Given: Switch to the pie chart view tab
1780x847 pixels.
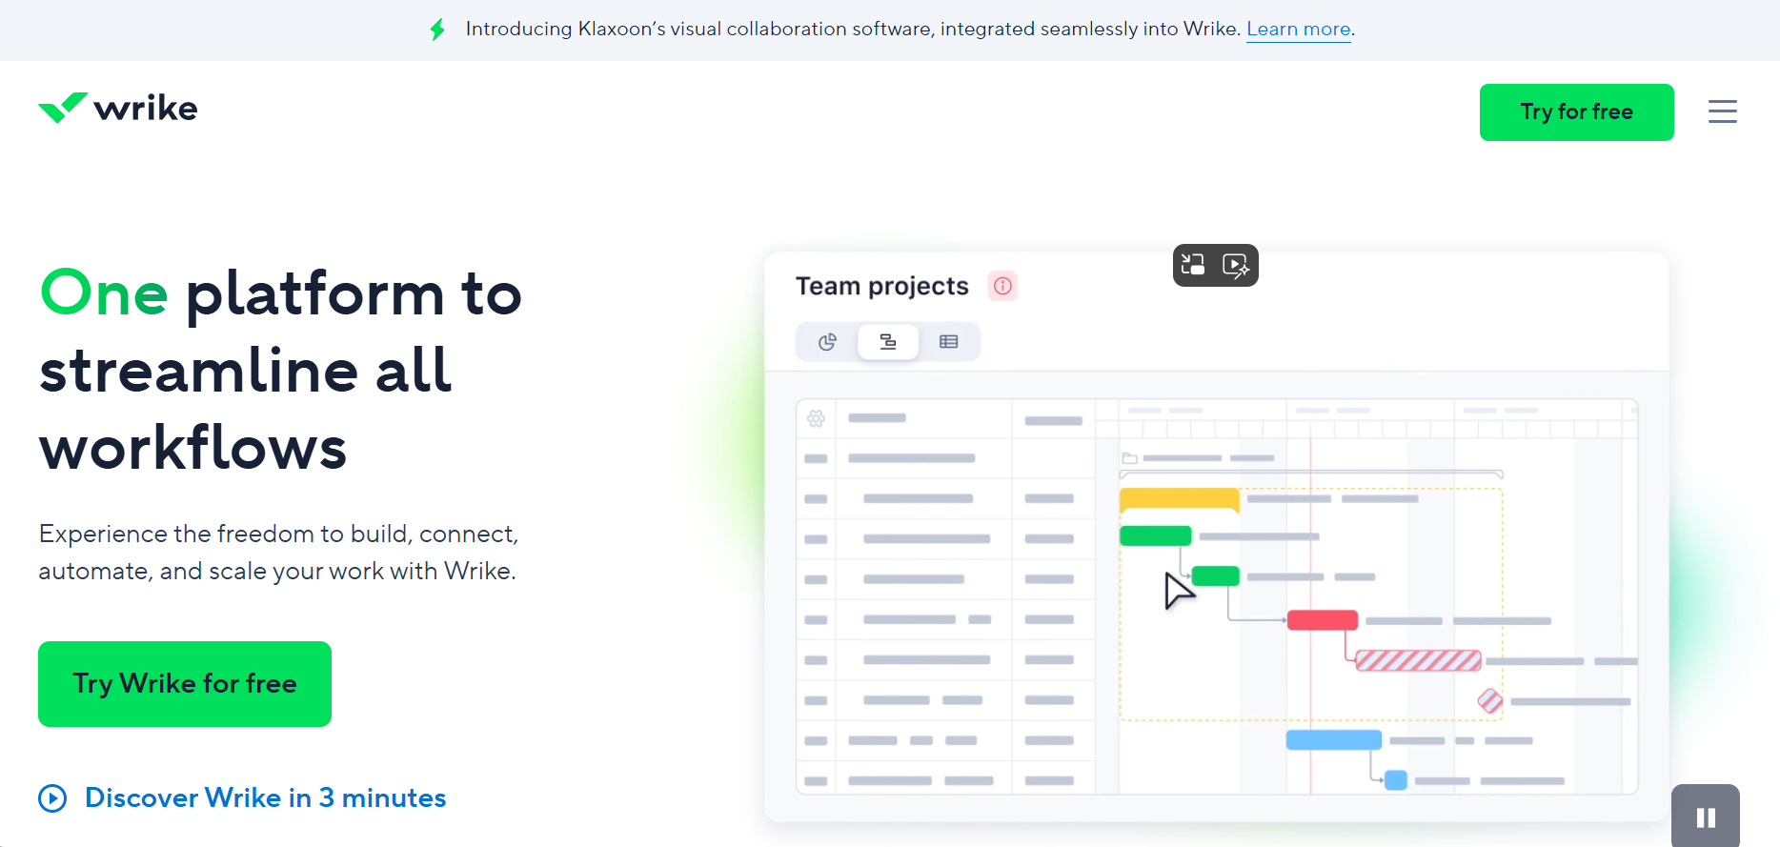Looking at the screenshot, I should point(827,342).
